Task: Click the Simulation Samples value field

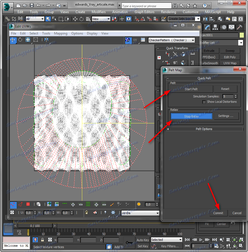Action: point(228,96)
